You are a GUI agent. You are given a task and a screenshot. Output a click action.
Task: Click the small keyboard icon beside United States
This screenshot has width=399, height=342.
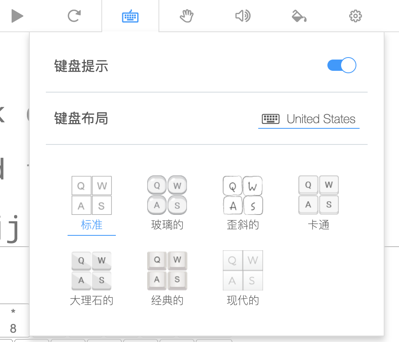[x=271, y=119]
